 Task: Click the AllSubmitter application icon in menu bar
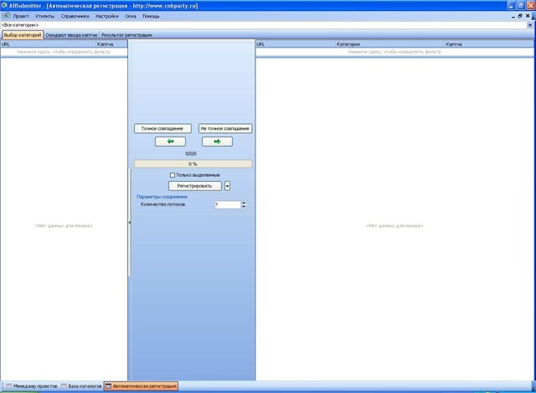point(6,16)
